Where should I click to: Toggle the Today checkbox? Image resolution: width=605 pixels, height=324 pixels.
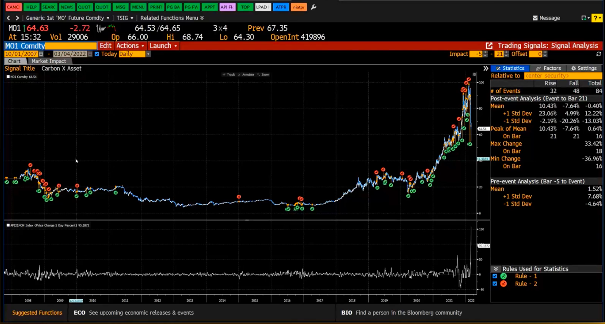coord(97,54)
